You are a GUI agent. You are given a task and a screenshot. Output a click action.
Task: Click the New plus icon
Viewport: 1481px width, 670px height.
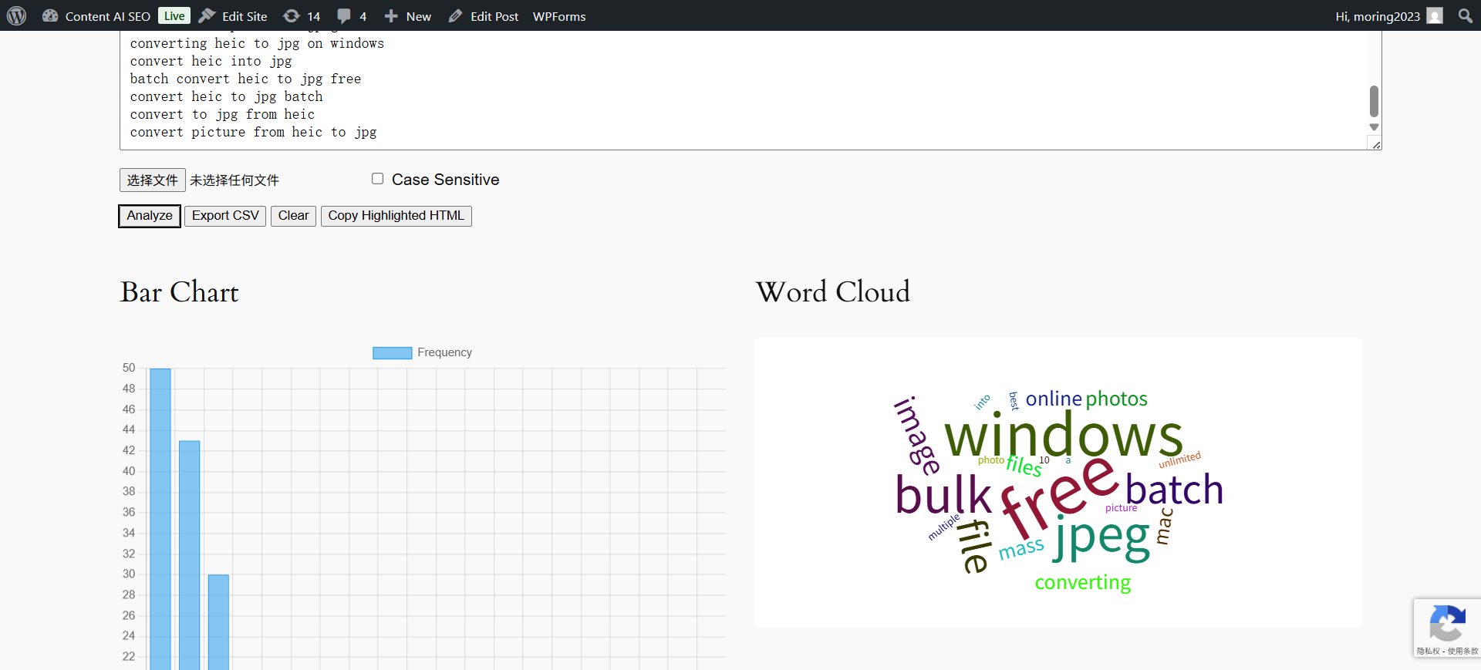[x=391, y=16]
